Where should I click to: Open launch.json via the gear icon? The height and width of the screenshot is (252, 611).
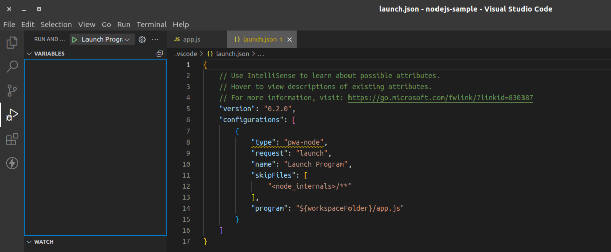pos(142,39)
